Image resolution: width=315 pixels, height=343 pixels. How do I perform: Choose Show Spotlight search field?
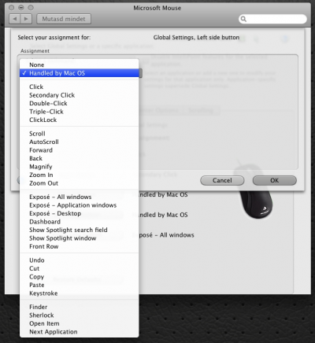tap(79, 230)
